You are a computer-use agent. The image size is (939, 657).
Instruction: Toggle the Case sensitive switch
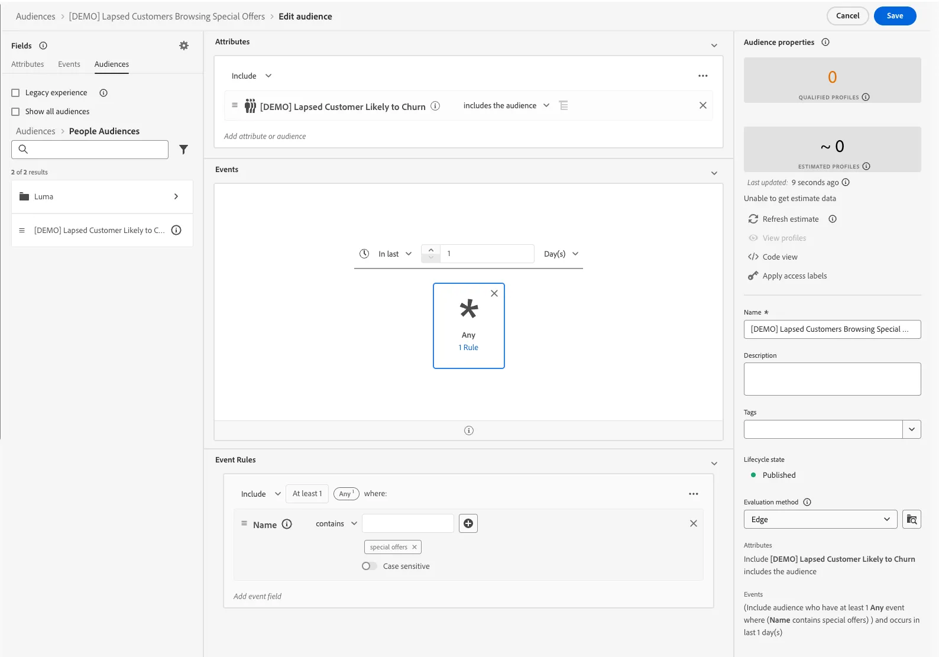coord(370,566)
